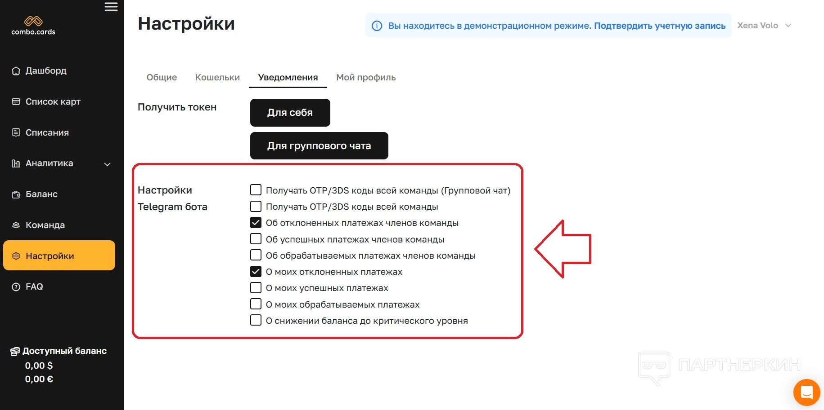The width and height of the screenshot is (824, 410).
Task: Click the Дашборд home icon
Action: point(16,71)
